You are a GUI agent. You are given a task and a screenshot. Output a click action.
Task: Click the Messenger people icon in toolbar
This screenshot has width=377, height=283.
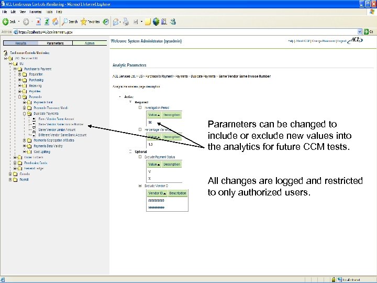point(173,22)
